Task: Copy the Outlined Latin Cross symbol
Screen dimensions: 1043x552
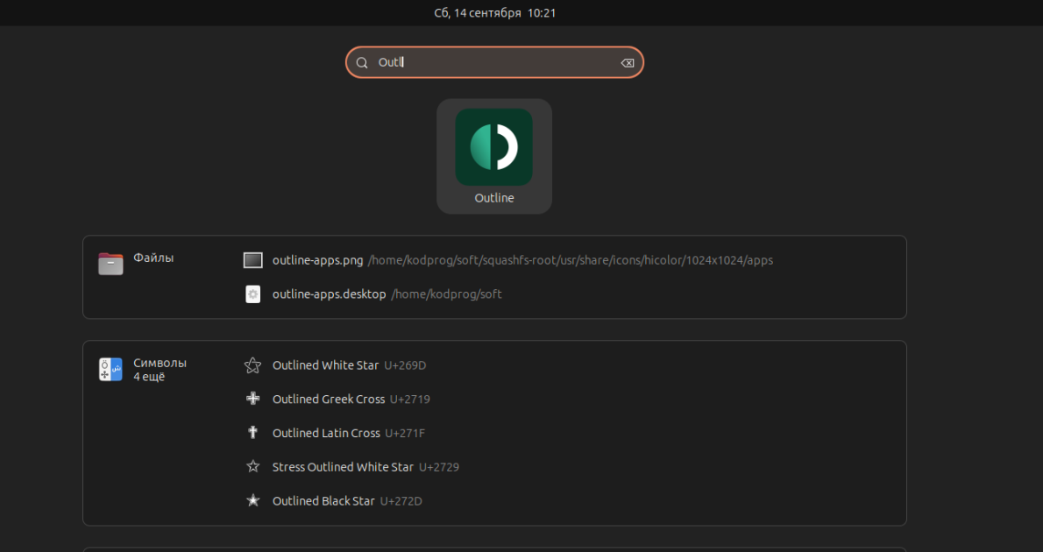Action: point(252,433)
